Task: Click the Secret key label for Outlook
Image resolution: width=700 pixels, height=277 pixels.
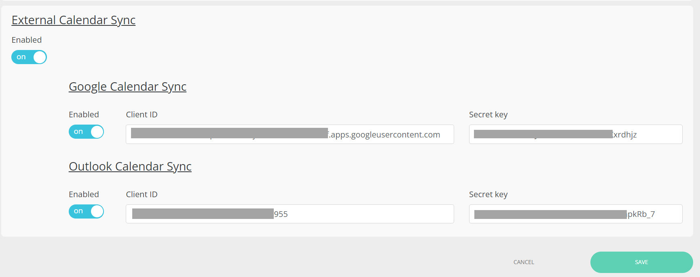Action: click(488, 194)
